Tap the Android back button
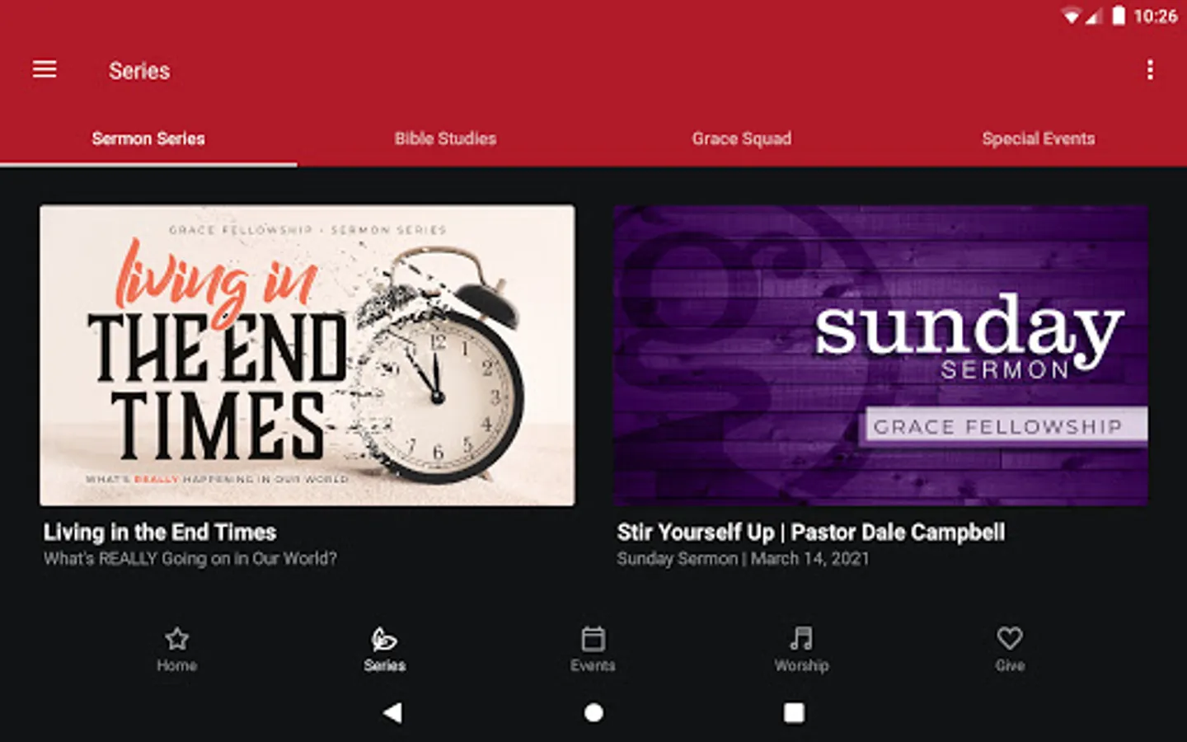1187x742 pixels. [393, 712]
